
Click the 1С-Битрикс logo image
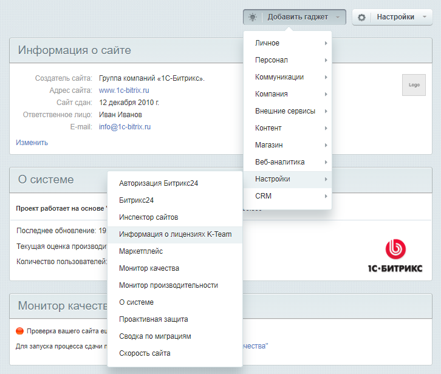pyautogui.click(x=395, y=256)
